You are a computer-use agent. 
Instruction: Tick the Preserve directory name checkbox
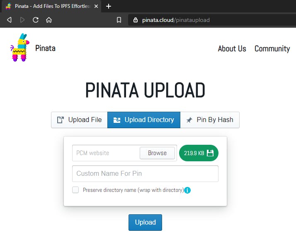(75, 190)
